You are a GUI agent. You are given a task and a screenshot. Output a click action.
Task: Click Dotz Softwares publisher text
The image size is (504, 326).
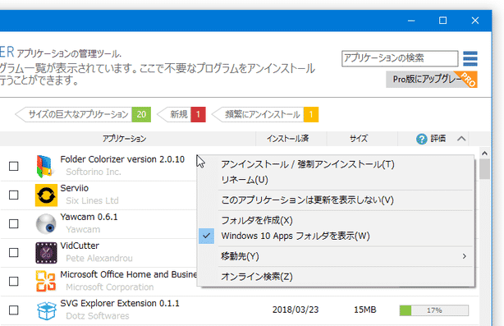coord(98,315)
